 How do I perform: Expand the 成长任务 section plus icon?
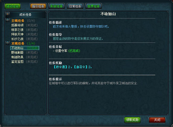coord(8,14)
